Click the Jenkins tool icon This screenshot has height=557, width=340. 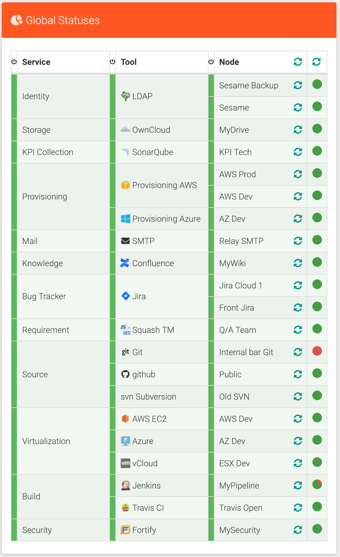[x=125, y=485]
